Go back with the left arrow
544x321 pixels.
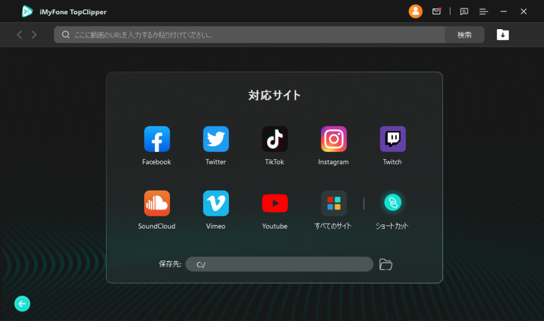[20, 34]
